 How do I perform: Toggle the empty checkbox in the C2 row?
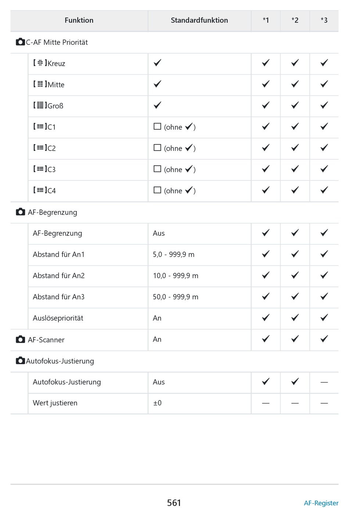tap(157, 148)
